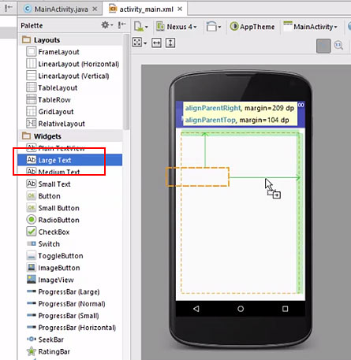Click the Switch widget icon in Palette
351x360 pixels.
click(32, 243)
